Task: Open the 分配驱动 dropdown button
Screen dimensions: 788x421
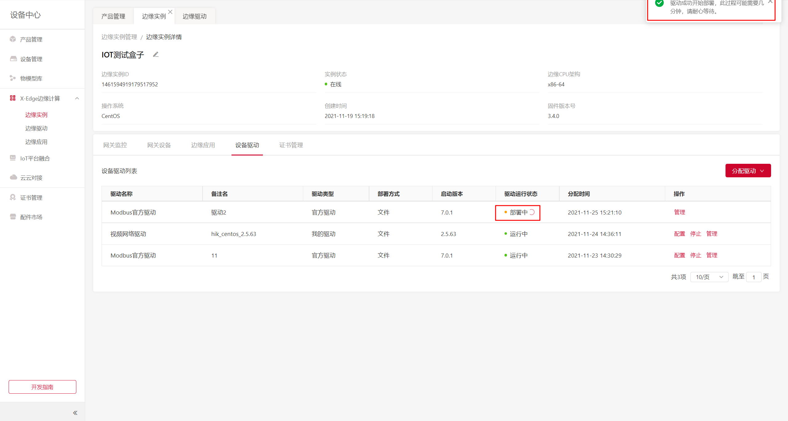Action: point(748,171)
